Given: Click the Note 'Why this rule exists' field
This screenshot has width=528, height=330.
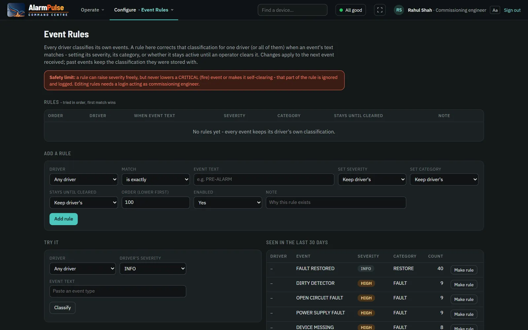Looking at the screenshot, I should tap(336, 202).
